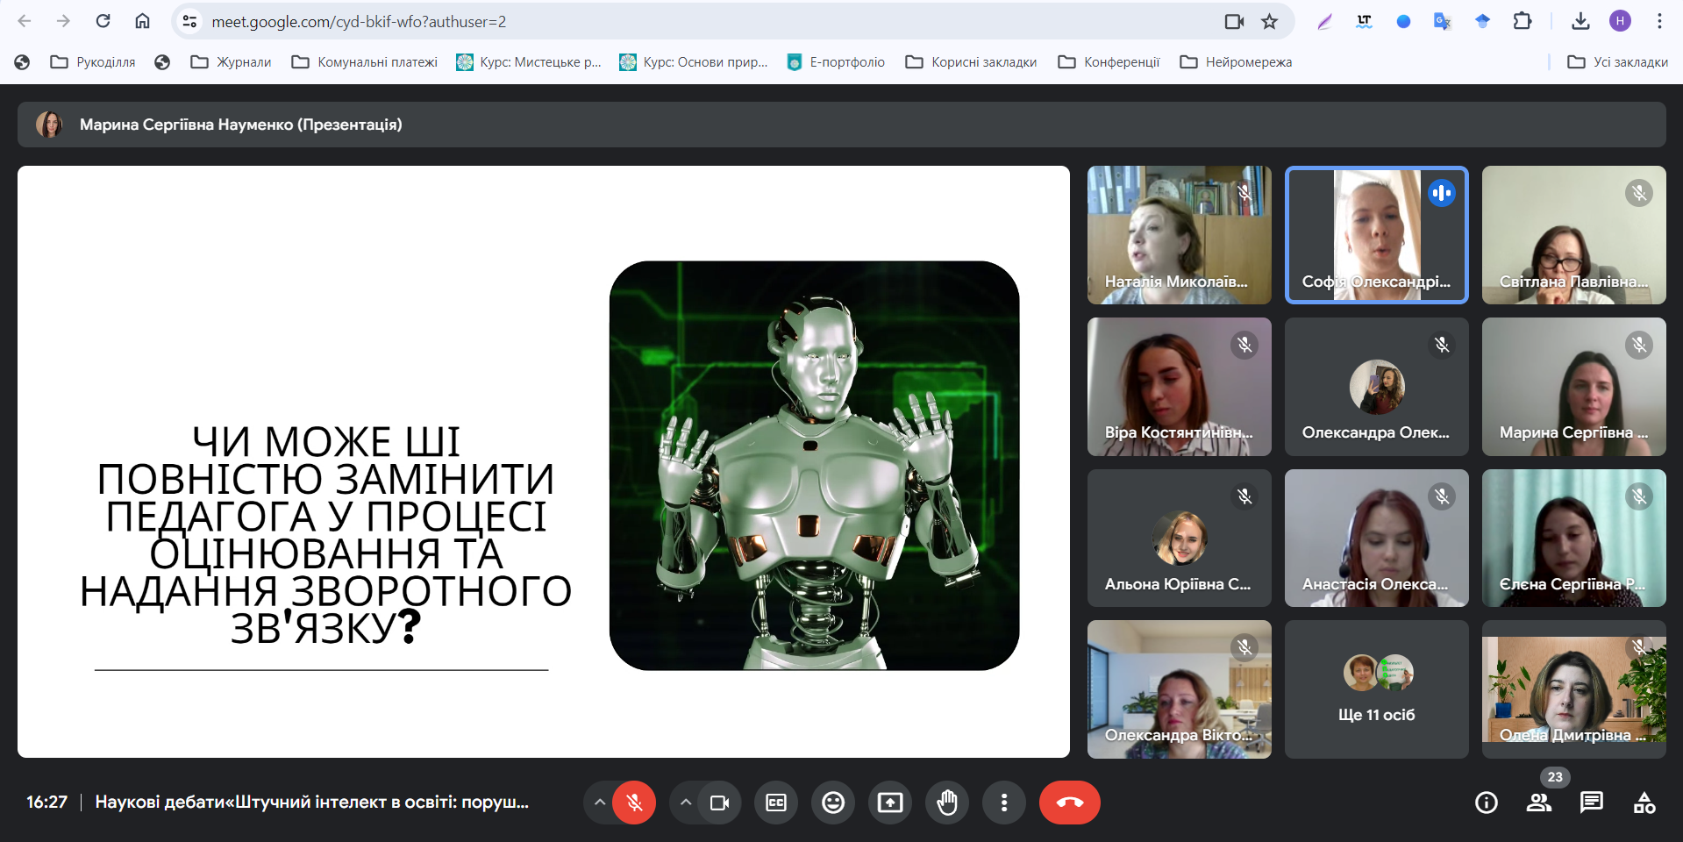Open the chat panel icon

pyautogui.click(x=1591, y=803)
